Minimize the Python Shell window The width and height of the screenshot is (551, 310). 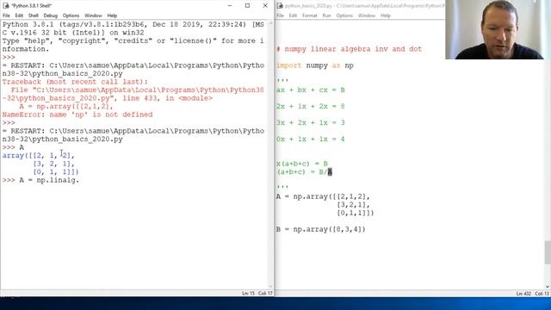230,6
